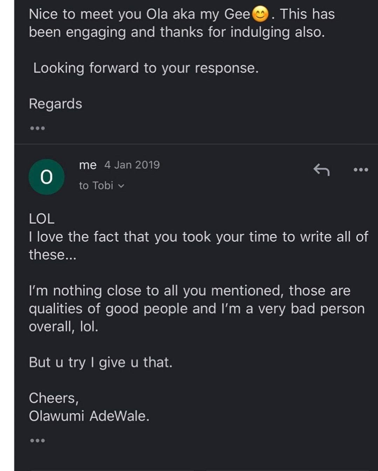378x471 pixels.
Task: Click the "LOL" line in the reply
Action: pyautogui.click(x=42, y=219)
